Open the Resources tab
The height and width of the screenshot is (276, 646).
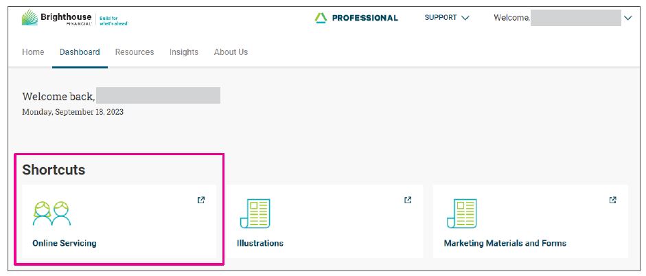click(x=135, y=52)
